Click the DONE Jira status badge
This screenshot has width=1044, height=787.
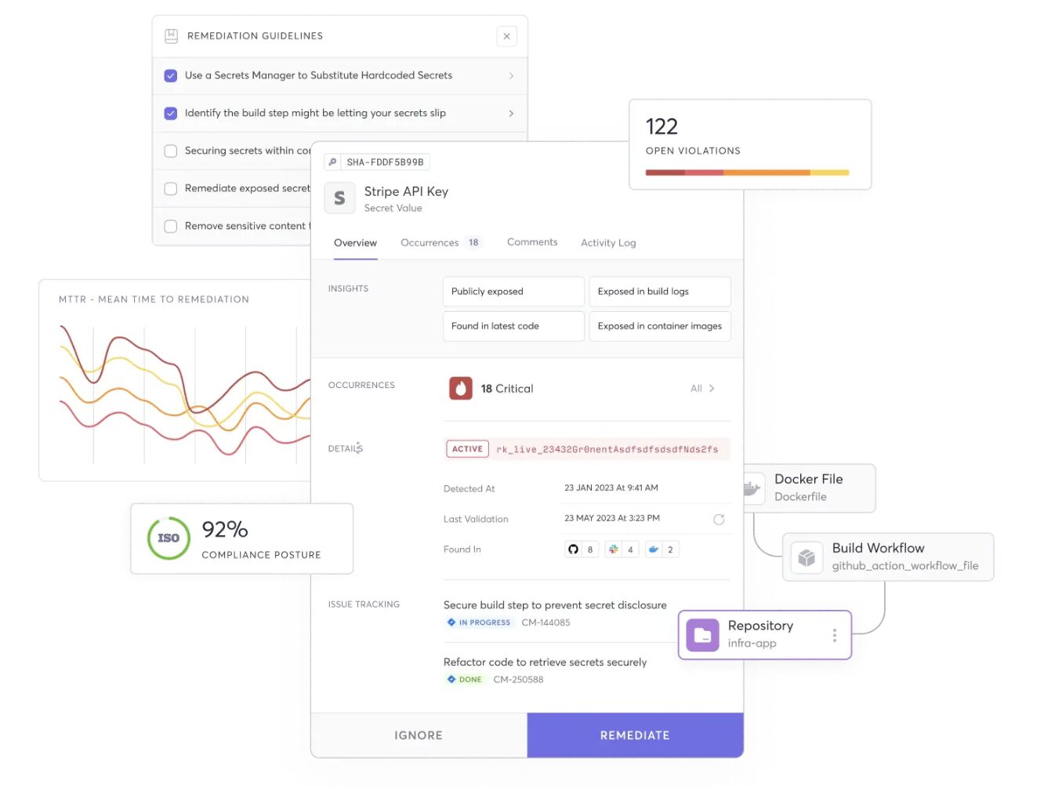tap(464, 680)
